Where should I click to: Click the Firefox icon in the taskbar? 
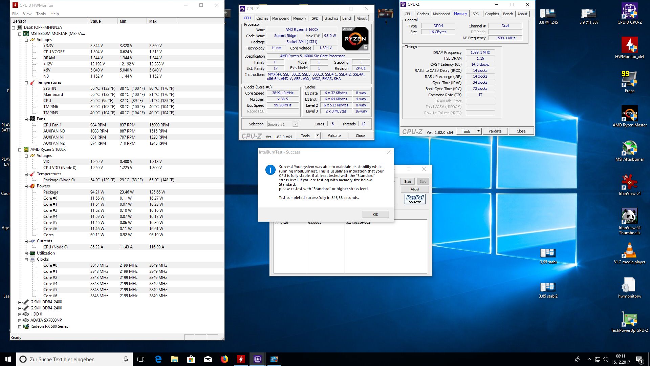[224, 359]
